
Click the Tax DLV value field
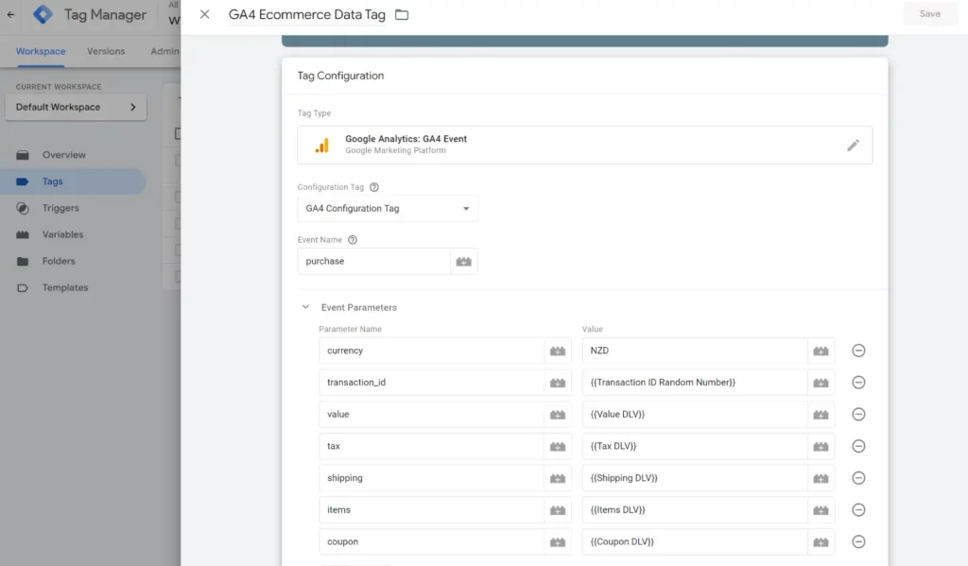coord(695,446)
